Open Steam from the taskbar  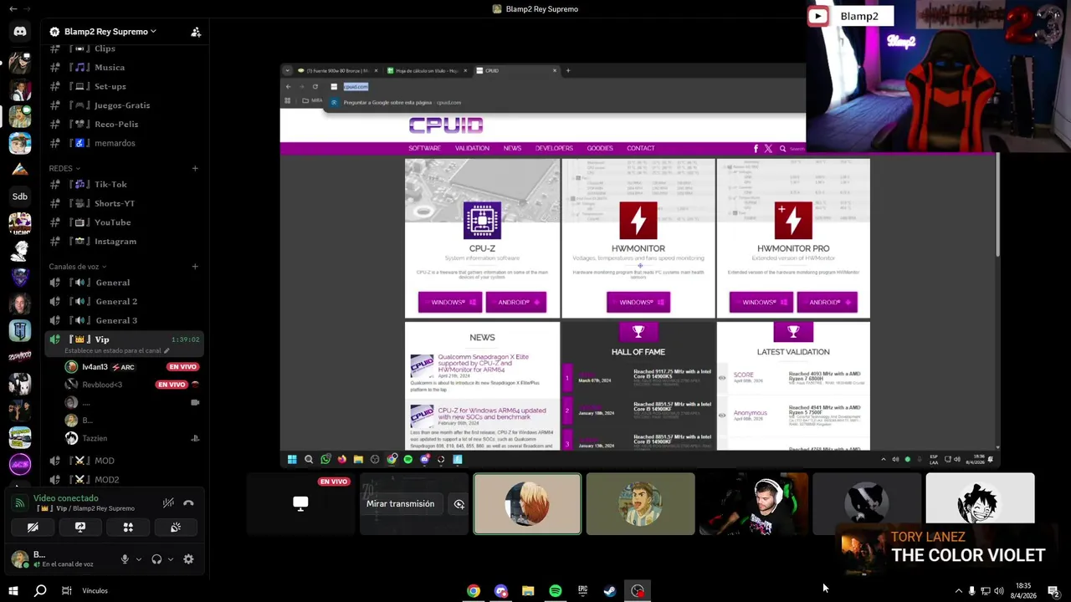[x=610, y=591]
